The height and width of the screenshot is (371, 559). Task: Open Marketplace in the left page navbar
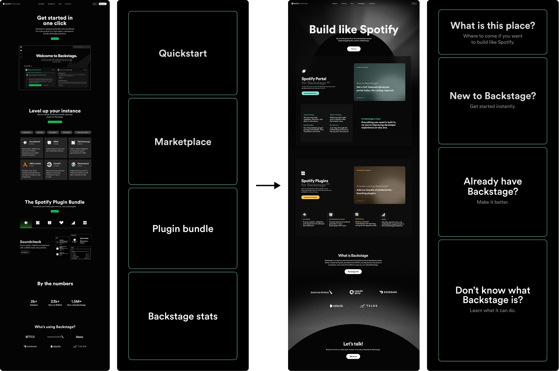pos(51,4)
